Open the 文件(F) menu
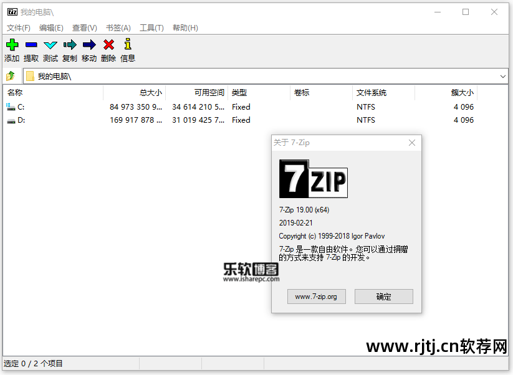Screen dimensions: 513x375 tap(19, 28)
